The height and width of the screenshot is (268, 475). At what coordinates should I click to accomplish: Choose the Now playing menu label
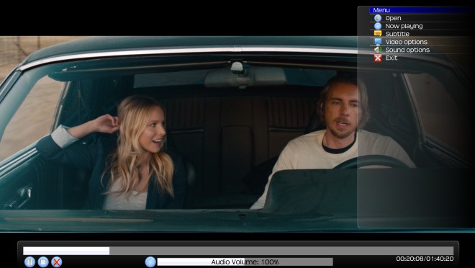tap(404, 26)
